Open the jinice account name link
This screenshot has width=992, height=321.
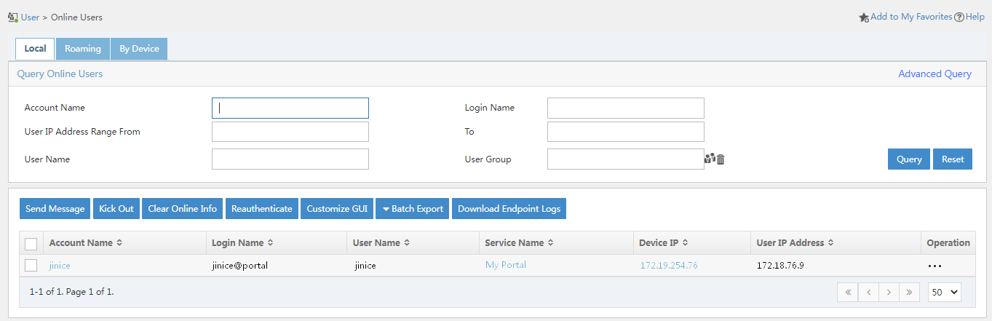[x=60, y=266]
